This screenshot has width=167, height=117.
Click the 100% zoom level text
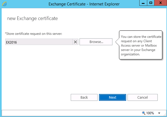coord(150,113)
